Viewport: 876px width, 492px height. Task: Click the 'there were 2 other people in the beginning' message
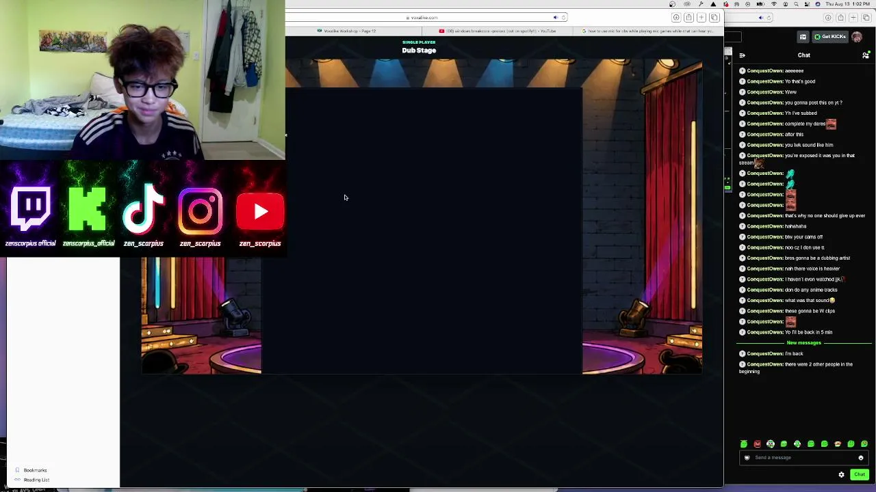pyautogui.click(x=796, y=368)
